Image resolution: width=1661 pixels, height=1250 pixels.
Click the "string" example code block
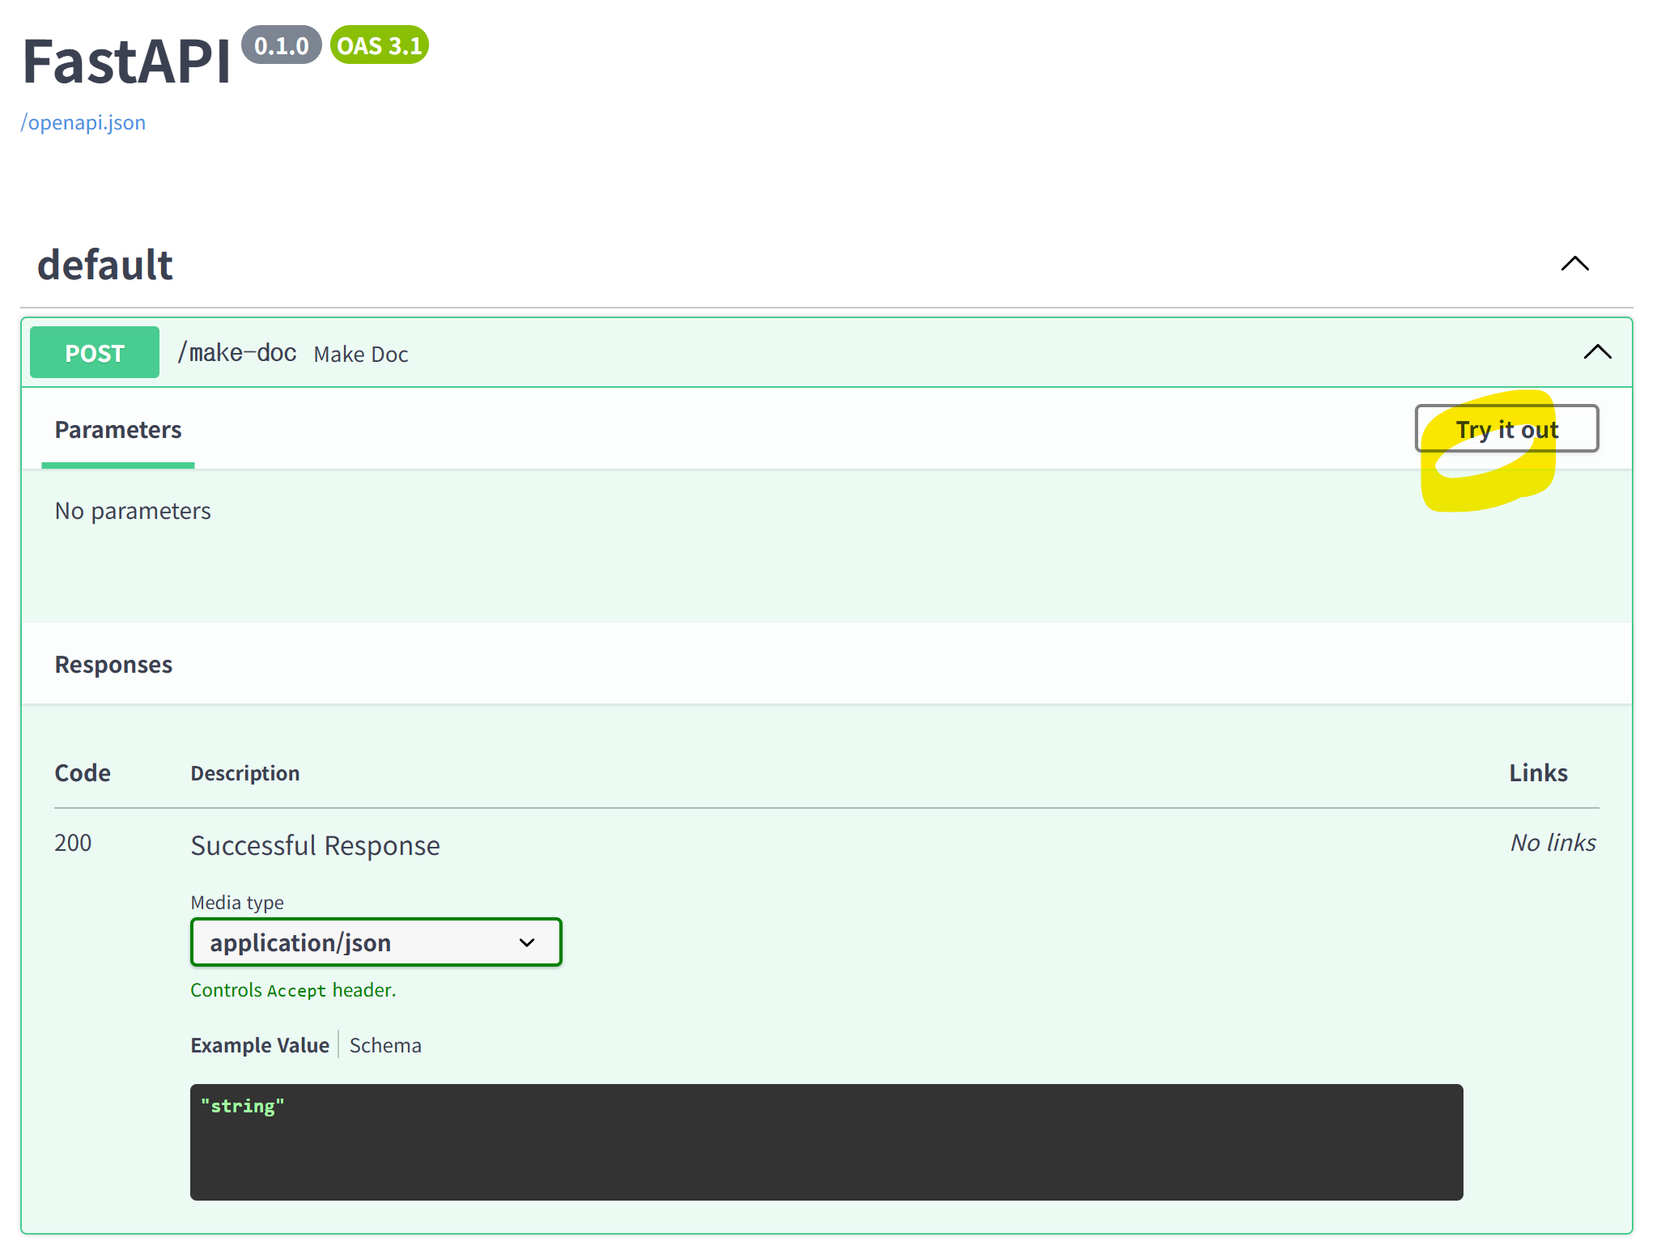click(x=826, y=1142)
